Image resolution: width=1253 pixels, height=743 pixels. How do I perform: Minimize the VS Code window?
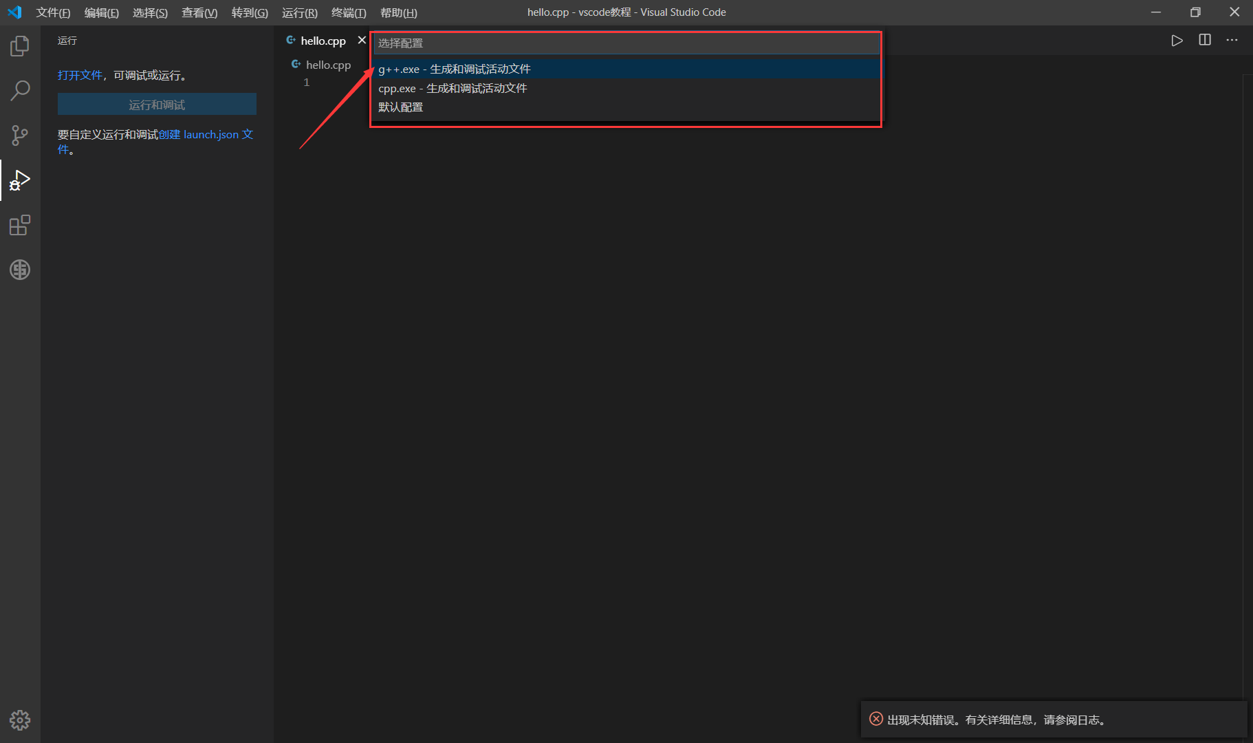point(1156,12)
